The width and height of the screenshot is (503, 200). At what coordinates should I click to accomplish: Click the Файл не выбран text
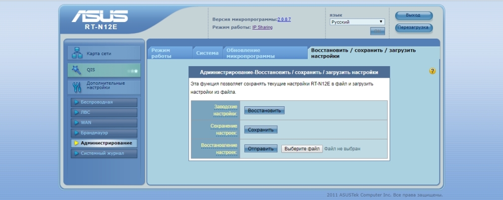(343, 149)
